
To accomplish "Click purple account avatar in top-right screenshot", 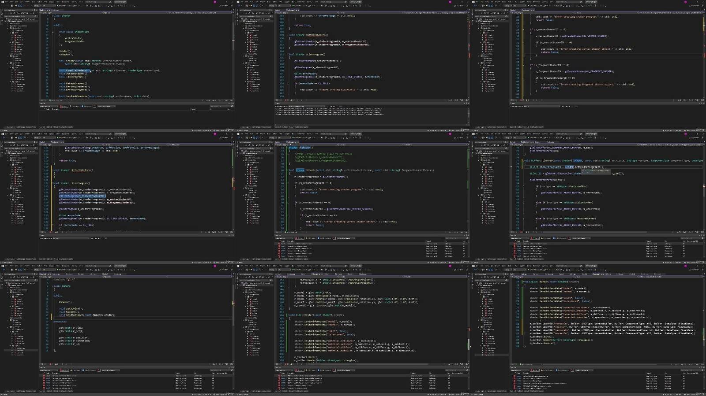I will click(686, 2).
